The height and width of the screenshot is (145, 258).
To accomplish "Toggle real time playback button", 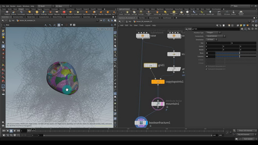I will (15, 135).
